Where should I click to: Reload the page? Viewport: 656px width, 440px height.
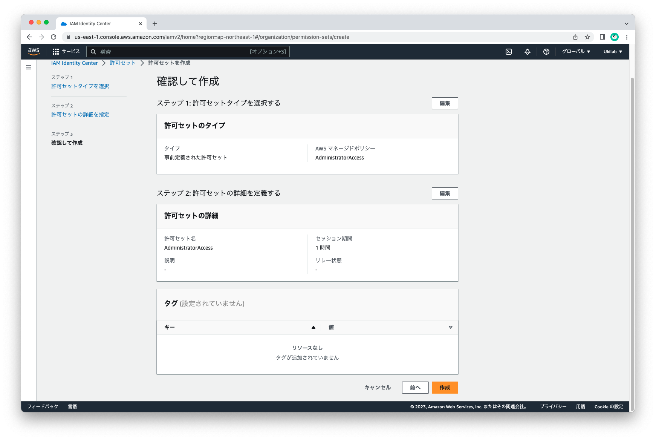click(x=54, y=37)
